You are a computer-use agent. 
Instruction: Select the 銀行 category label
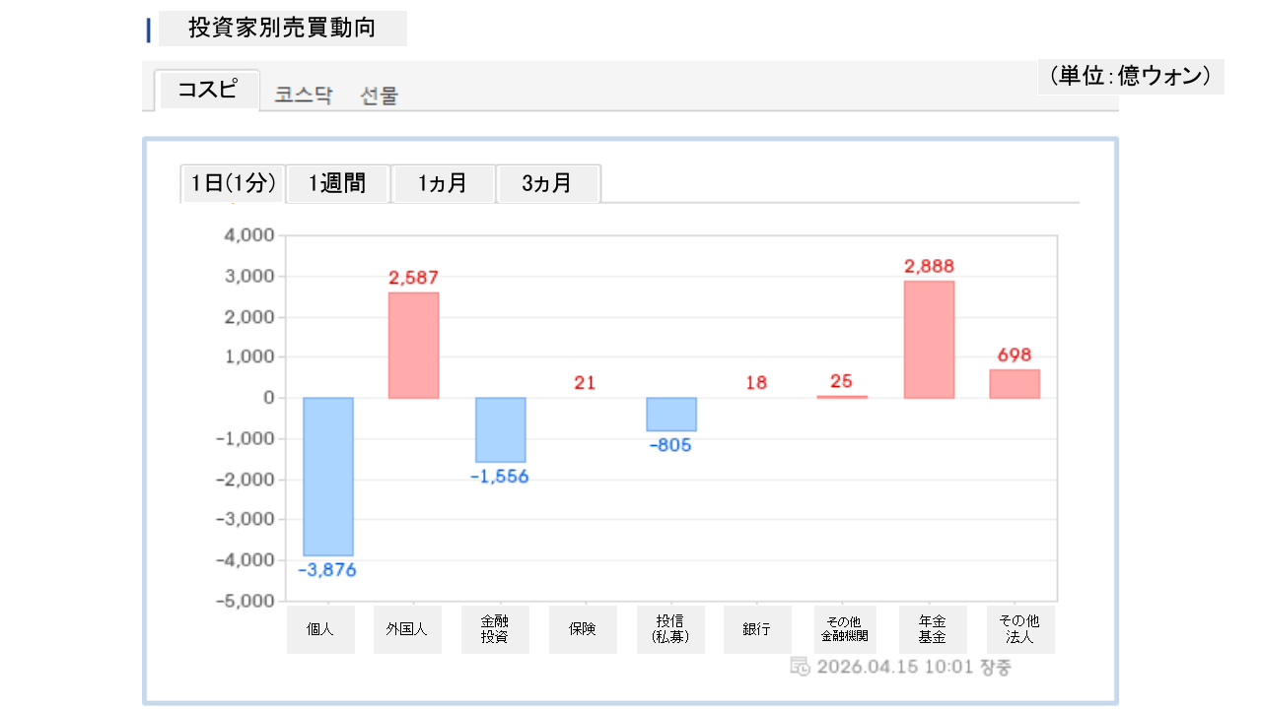point(757,629)
